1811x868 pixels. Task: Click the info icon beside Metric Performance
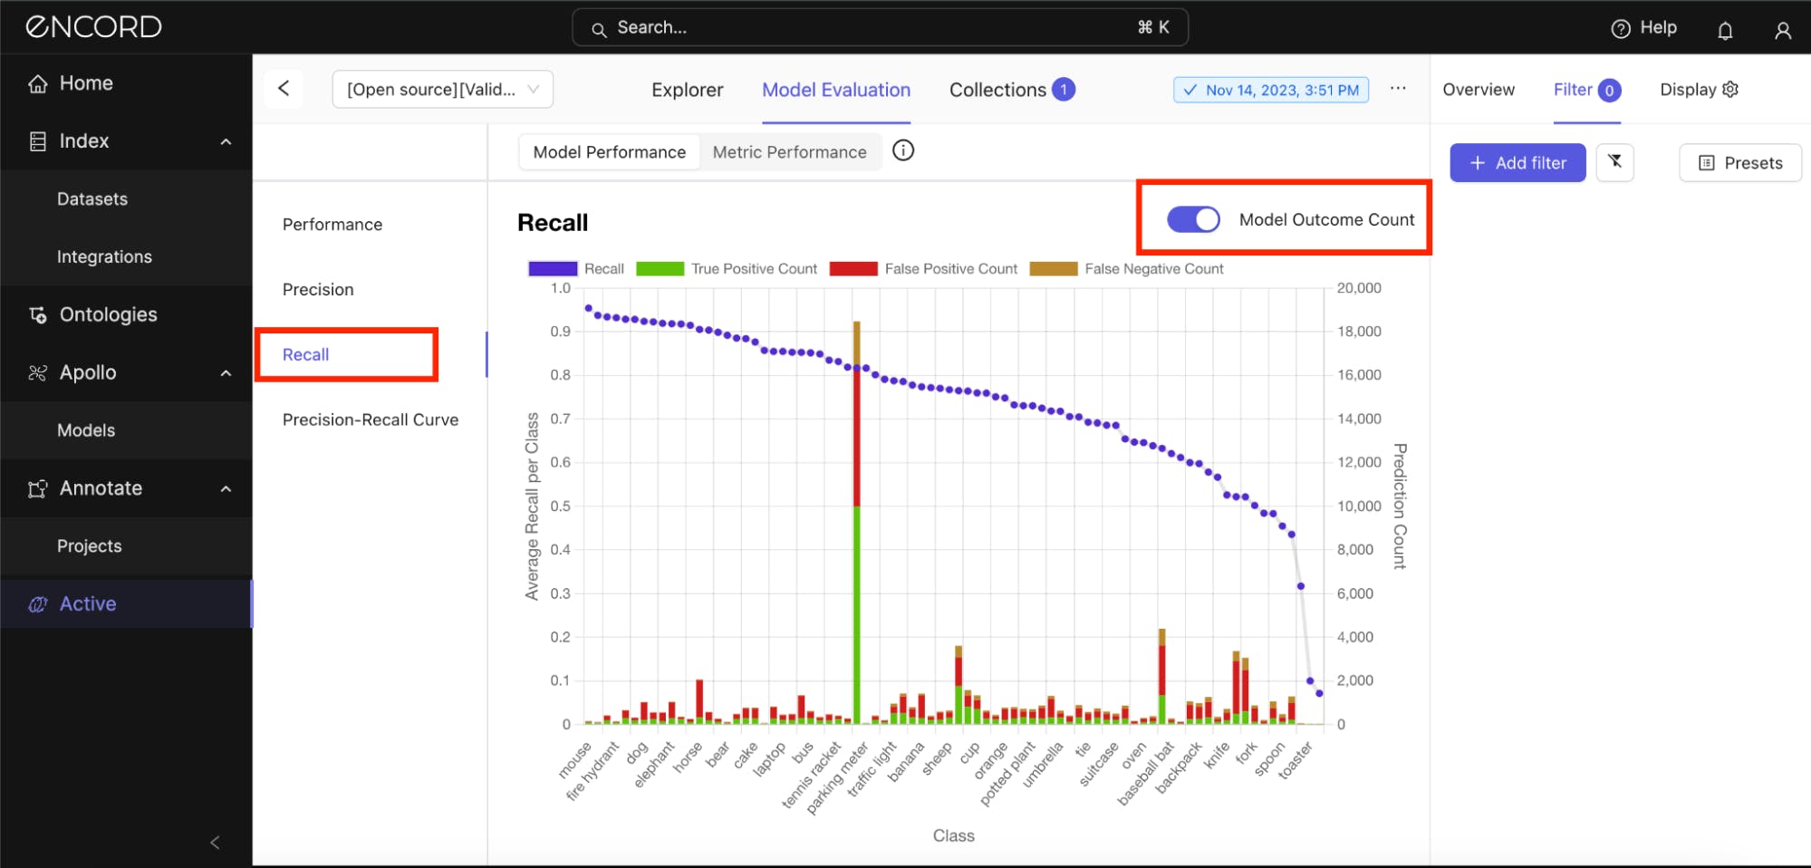tap(902, 150)
